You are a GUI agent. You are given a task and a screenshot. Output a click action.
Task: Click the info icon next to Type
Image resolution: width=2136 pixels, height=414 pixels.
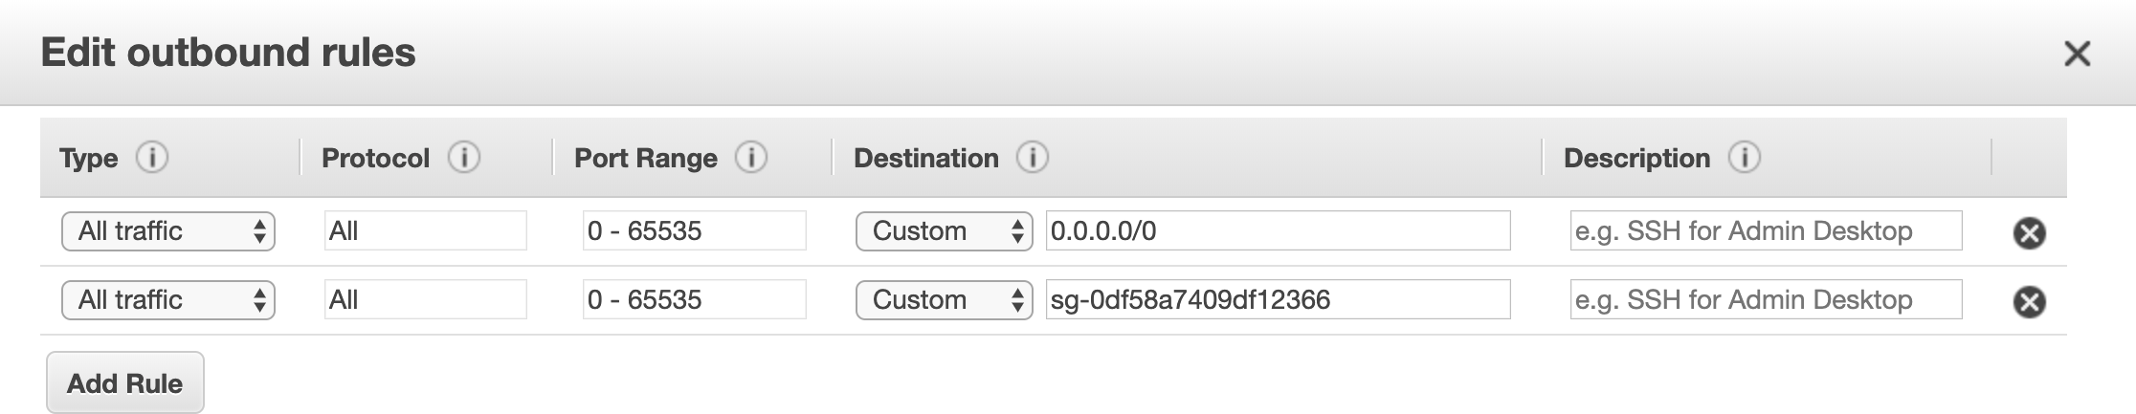[151, 157]
